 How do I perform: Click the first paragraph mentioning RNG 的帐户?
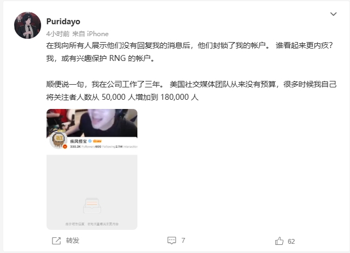pyautogui.click(x=189, y=52)
